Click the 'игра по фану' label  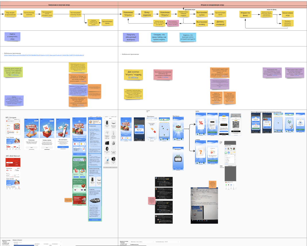[x=272, y=9]
